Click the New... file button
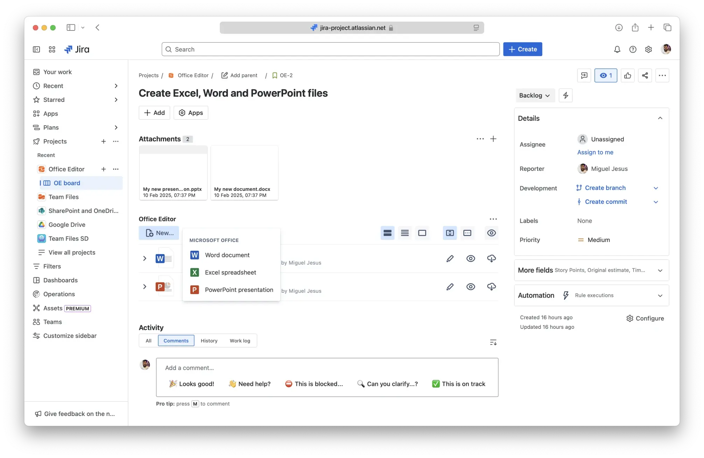 [x=159, y=233]
